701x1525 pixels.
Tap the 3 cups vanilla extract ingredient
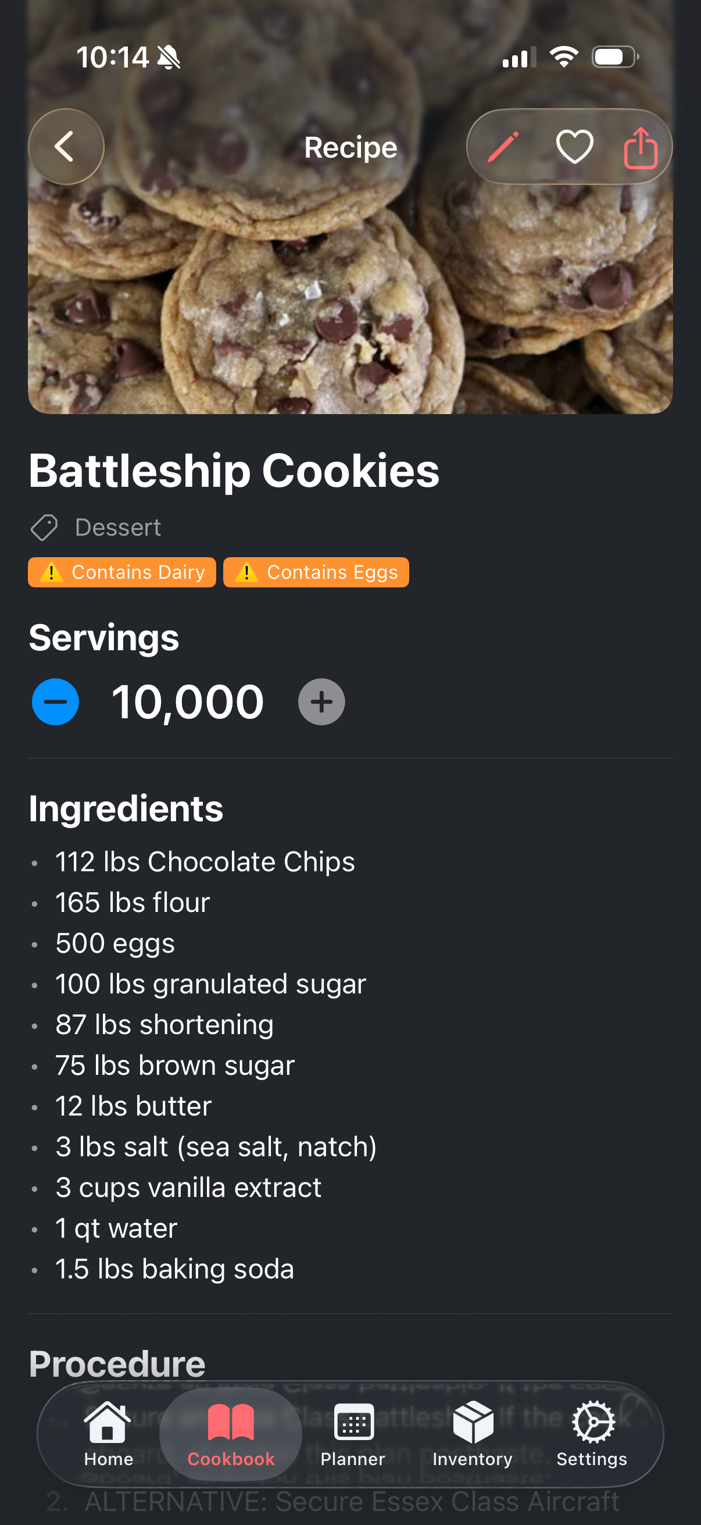(188, 1187)
